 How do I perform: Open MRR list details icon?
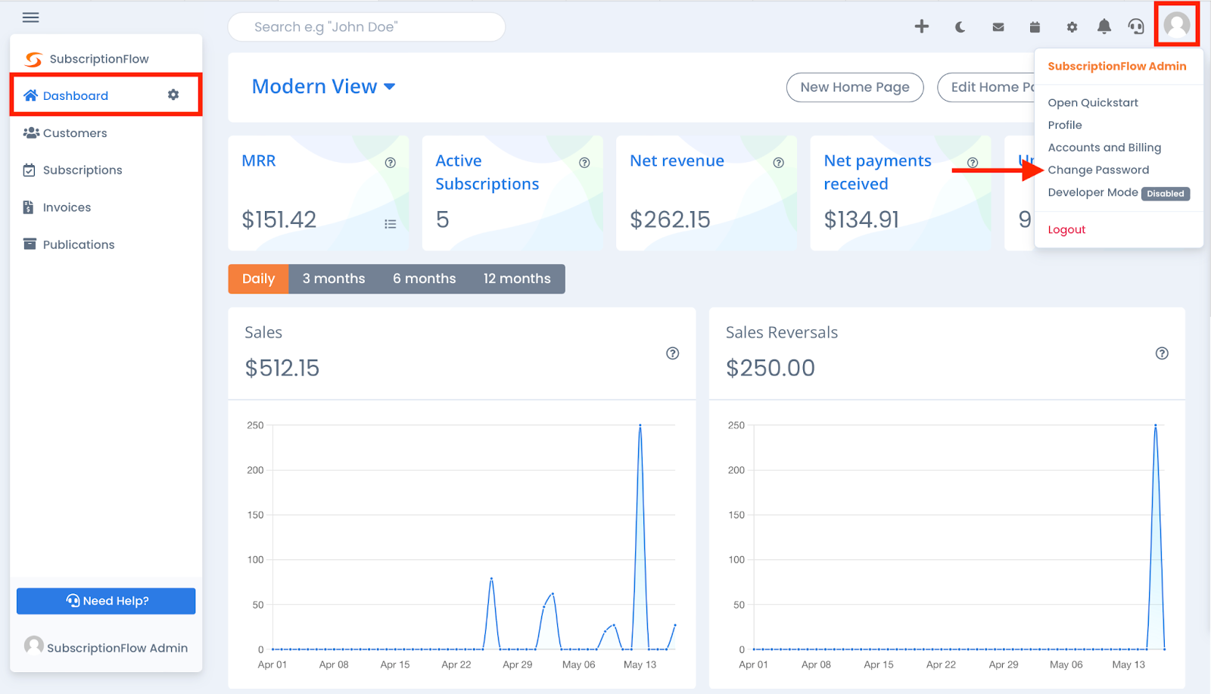pyautogui.click(x=391, y=224)
